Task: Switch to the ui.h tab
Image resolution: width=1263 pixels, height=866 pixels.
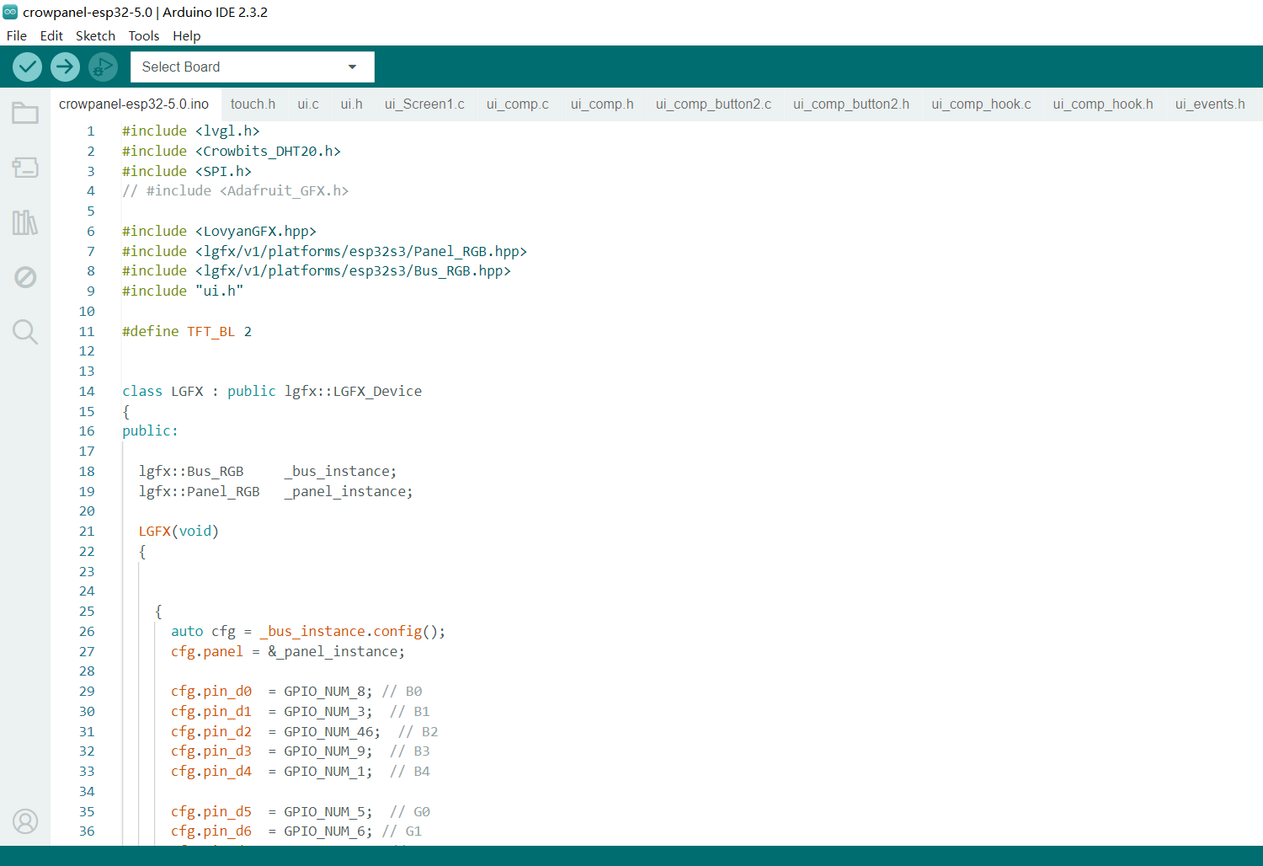Action: (x=352, y=104)
